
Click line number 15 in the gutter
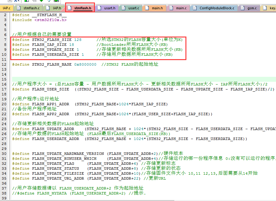click(x=4, y=79)
